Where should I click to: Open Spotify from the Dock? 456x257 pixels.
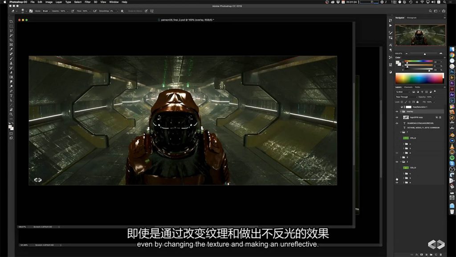(x=452, y=158)
